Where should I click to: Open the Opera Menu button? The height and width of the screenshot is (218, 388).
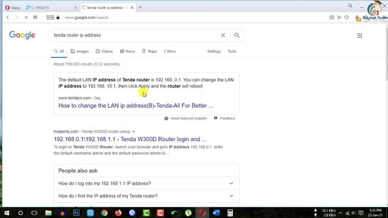tap(13, 8)
